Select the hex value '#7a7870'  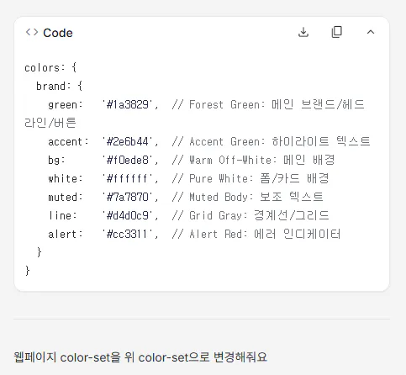pyautogui.click(x=128, y=197)
